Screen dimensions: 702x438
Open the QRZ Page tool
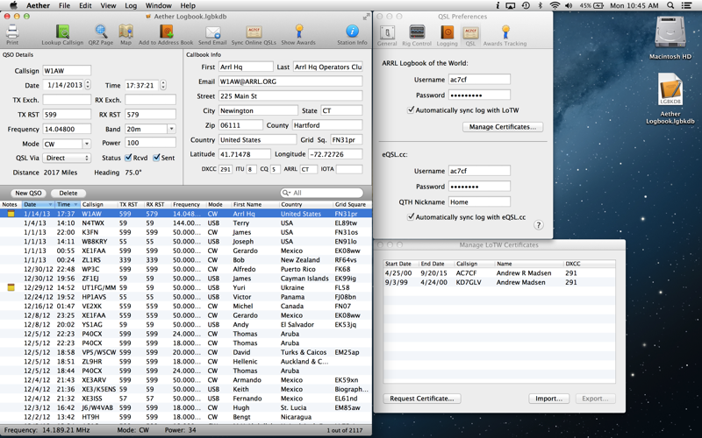[x=101, y=33]
